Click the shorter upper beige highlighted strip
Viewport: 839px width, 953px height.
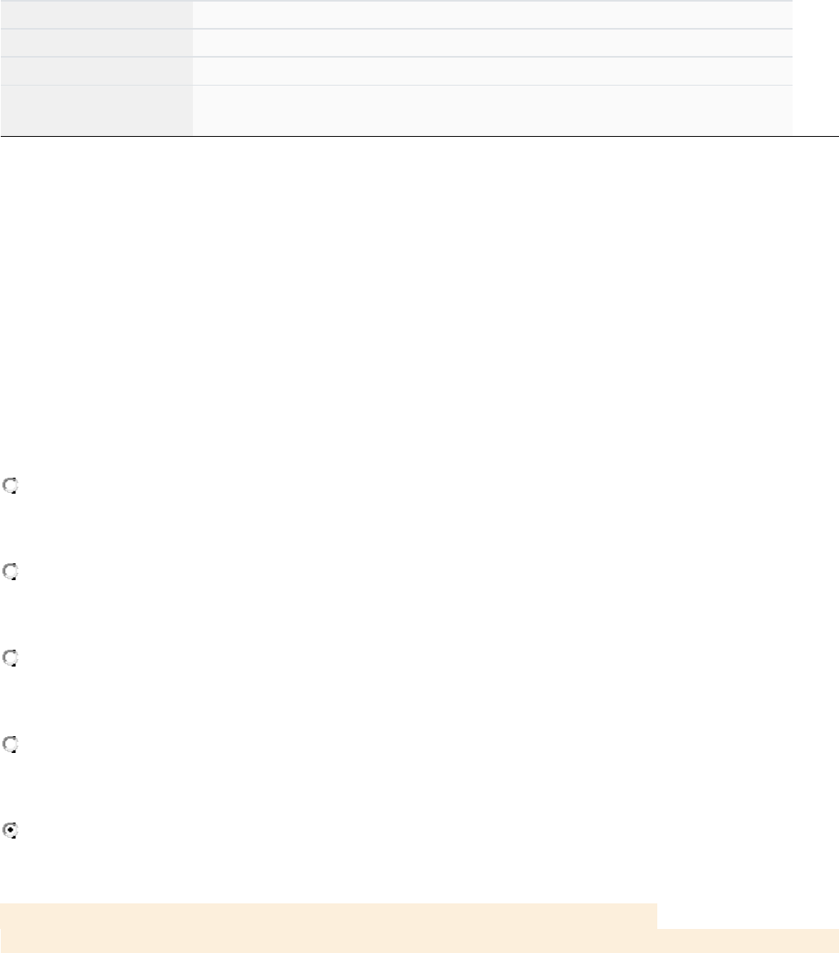coord(328,915)
